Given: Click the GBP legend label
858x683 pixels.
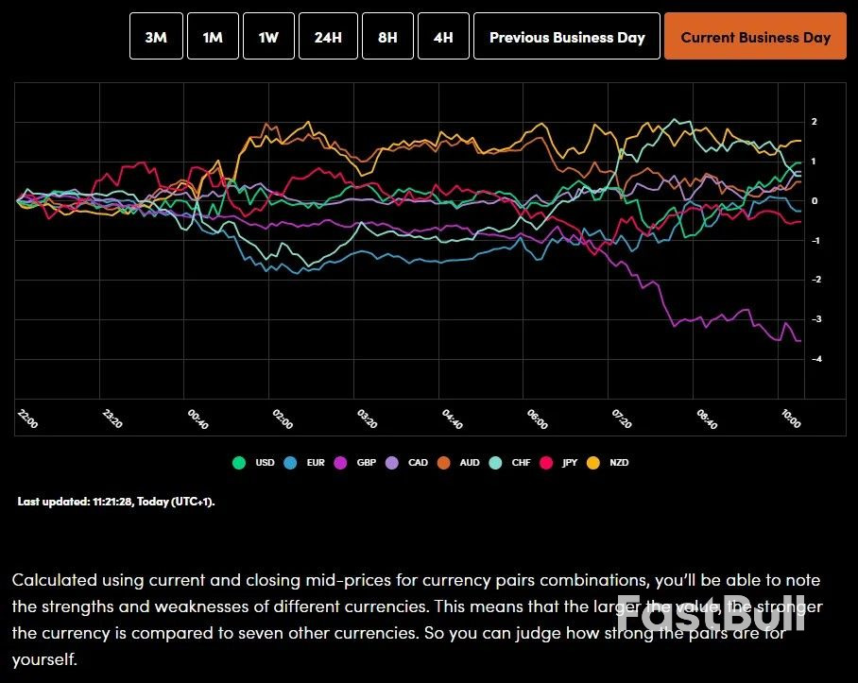Looking at the screenshot, I should pos(366,463).
